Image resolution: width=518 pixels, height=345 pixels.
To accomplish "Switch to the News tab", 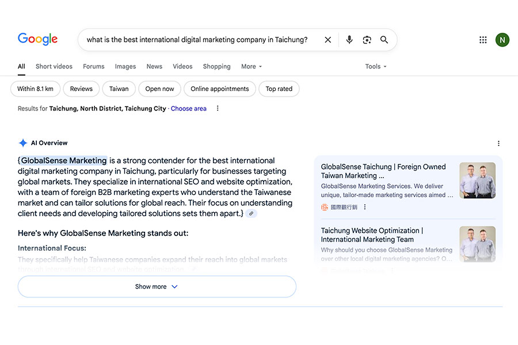I will pyautogui.click(x=154, y=67).
